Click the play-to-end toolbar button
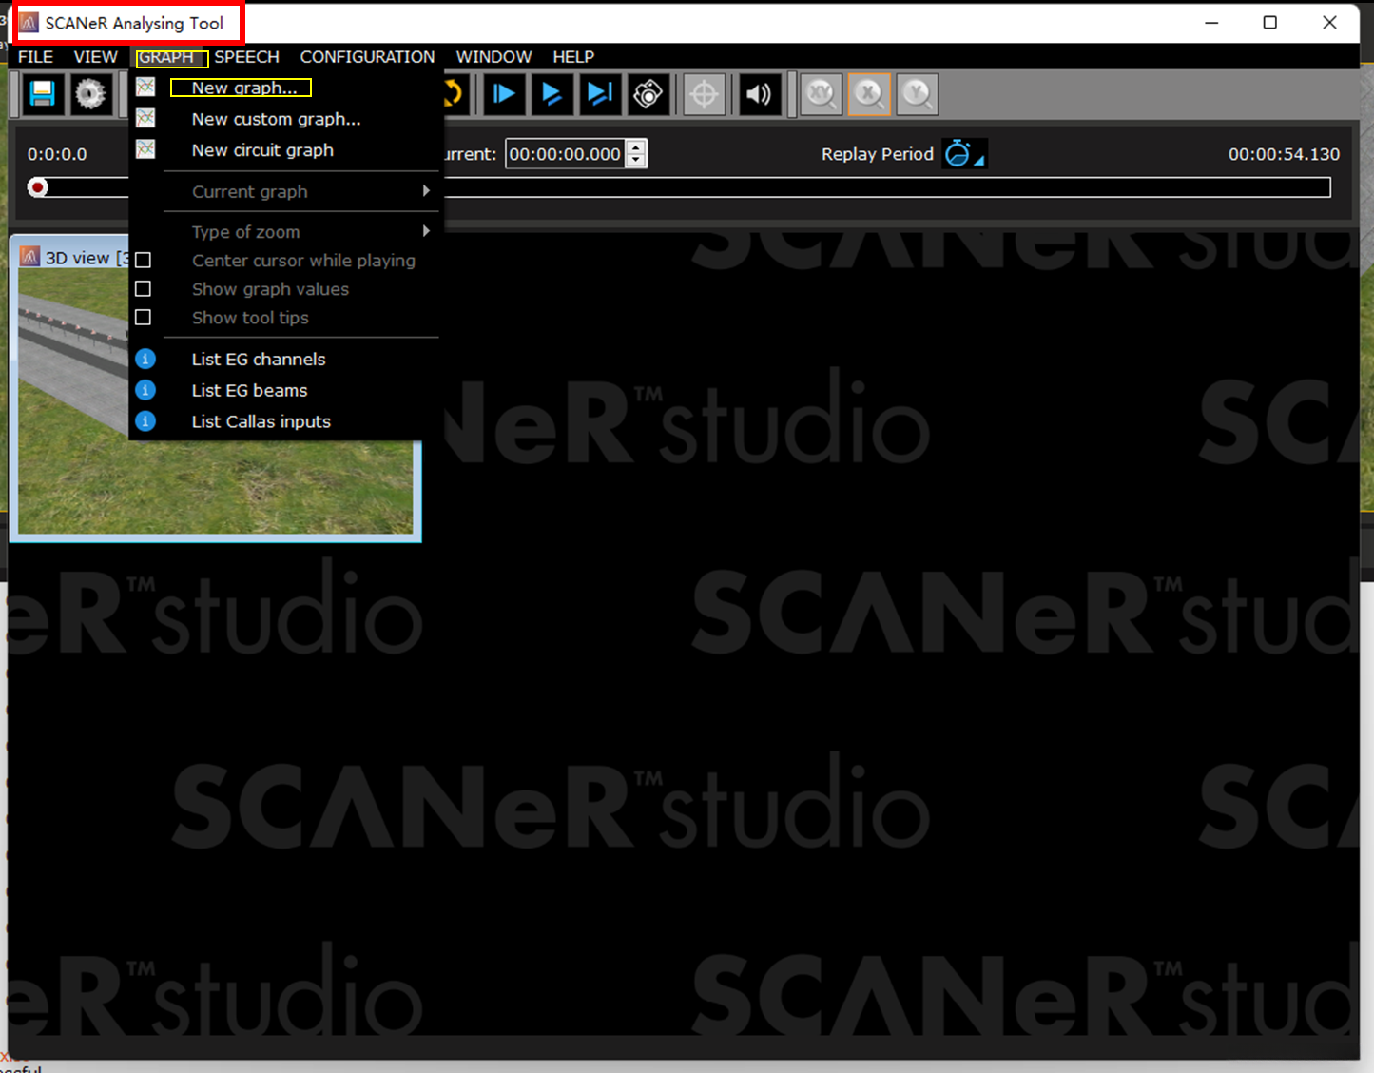Screen dimensions: 1374x1073 pyautogui.click(x=600, y=94)
